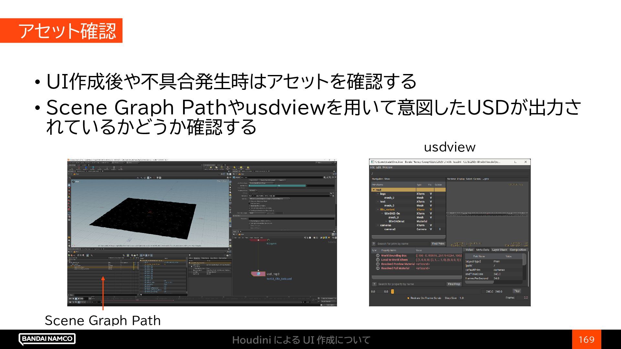Click the orange usdview frame slider handle

coord(392,291)
